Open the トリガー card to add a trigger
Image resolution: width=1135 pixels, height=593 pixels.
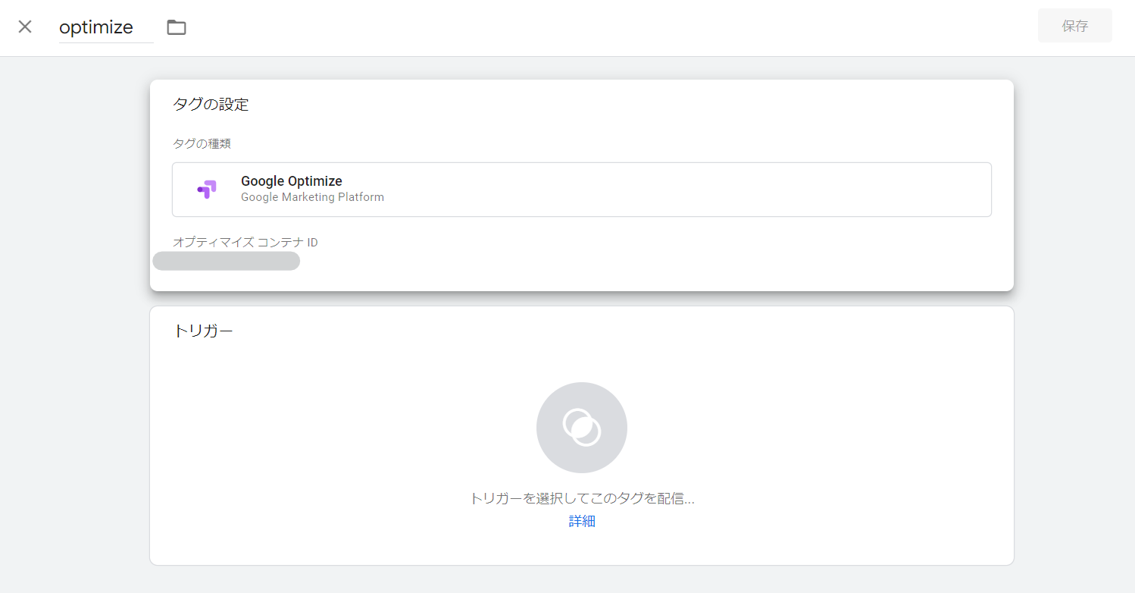[x=581, y=436]
